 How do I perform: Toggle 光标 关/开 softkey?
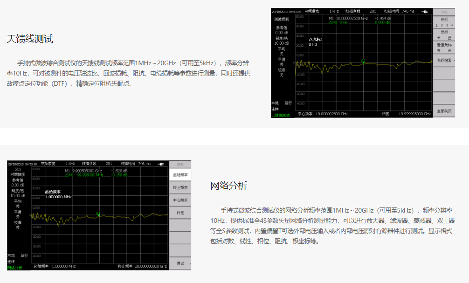(x=444, y=35)
